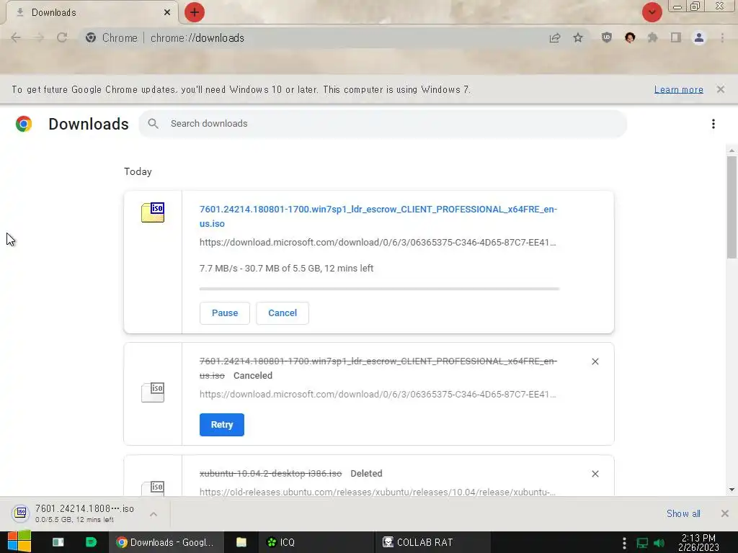Click the scrollbar down arrow
Viewport: 738px width, 553px height.
coord(732,490)
